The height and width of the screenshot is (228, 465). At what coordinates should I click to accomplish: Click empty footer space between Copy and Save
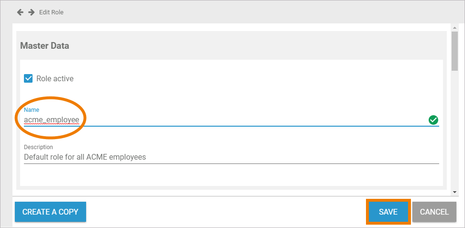pos(225,212)
